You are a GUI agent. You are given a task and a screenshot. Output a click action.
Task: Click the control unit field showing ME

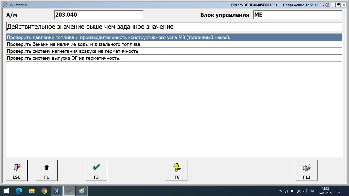point(298,15)
